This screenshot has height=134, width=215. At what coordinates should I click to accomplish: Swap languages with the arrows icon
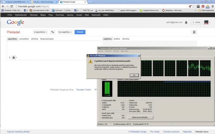53,32
